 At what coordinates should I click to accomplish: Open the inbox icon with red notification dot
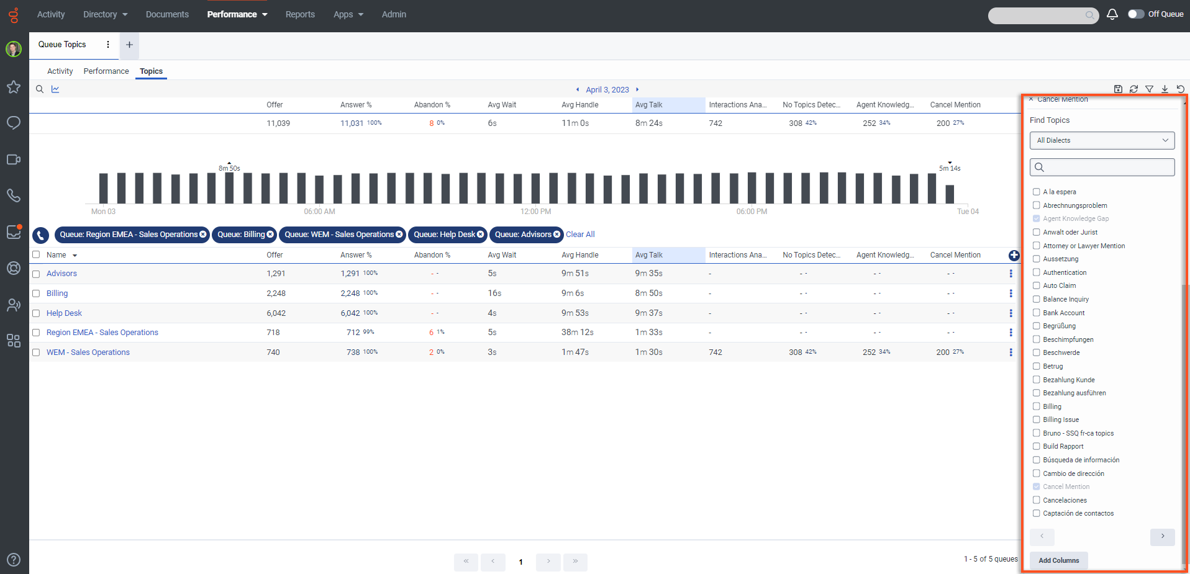pyautogui.click(x=14, y=231)
